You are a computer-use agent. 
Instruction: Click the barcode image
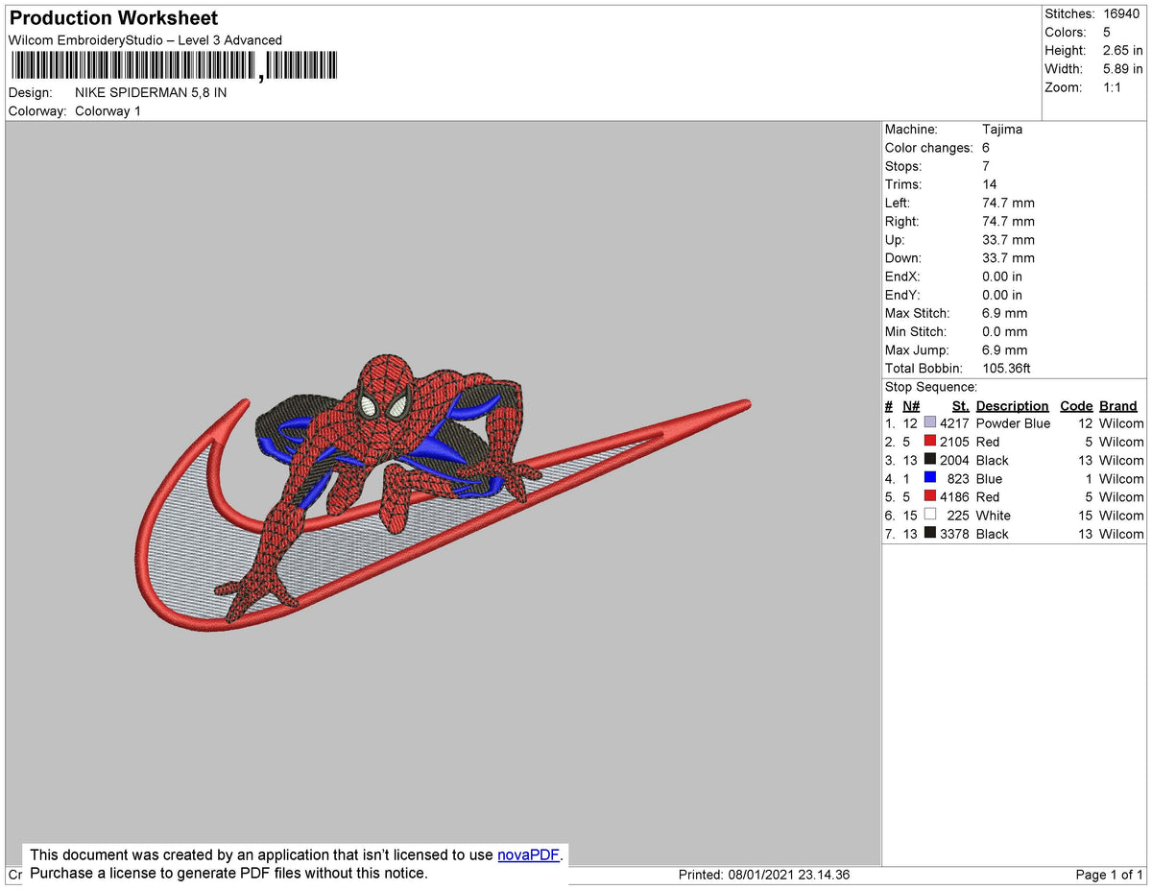173,63
